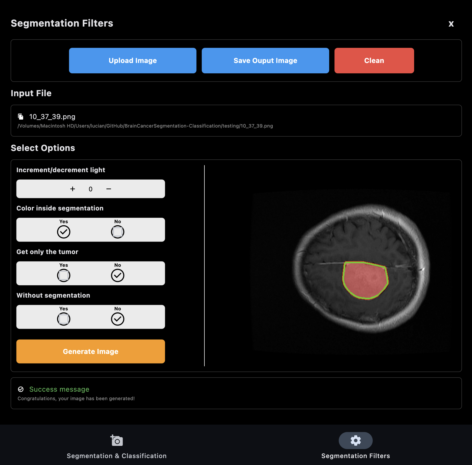Viewport: 472px width, 465px height.
Task: Click the light value showing 0
Action: tap(91, 189)
